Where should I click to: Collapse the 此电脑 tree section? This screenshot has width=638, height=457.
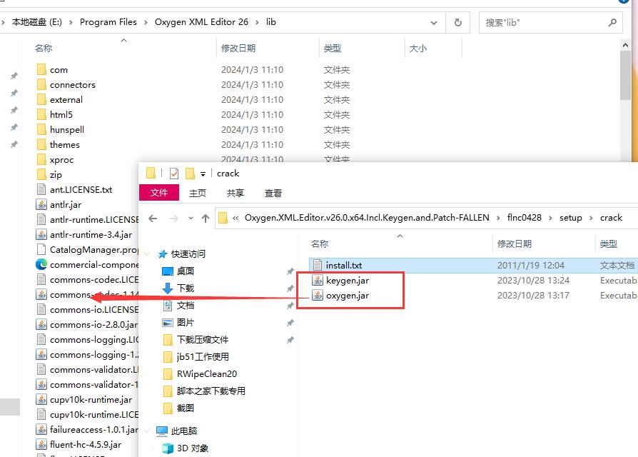(146, 431)
